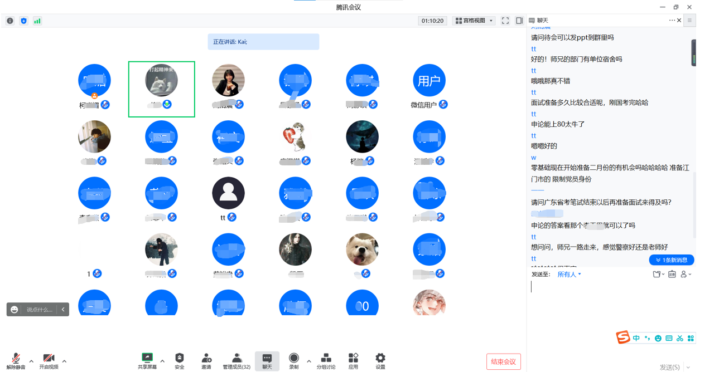This screenshot has height=372, width=719.
Task: Expand share options arrow beside 共享屏幕
Action: pos(162,361)
